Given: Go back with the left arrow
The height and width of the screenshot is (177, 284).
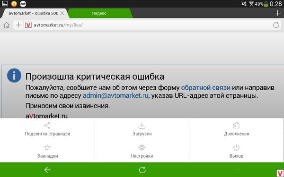Looking at the screenshot, I should click(47, 170).
